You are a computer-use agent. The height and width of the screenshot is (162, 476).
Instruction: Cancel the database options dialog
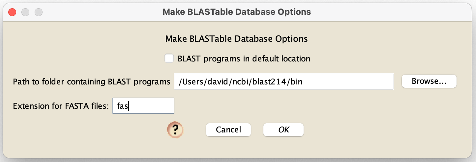(228, 129)
